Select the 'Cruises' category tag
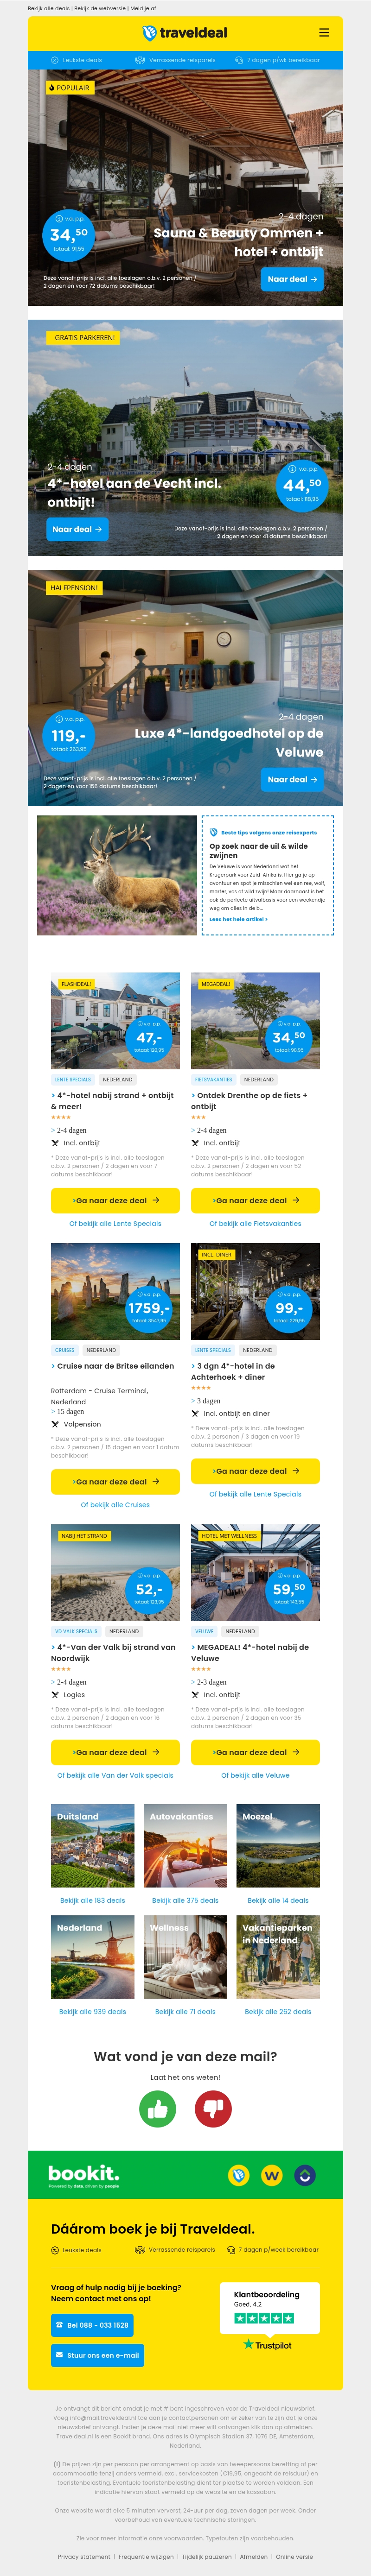Viewport: 371px width, 2576px height. coord(65,1350)
